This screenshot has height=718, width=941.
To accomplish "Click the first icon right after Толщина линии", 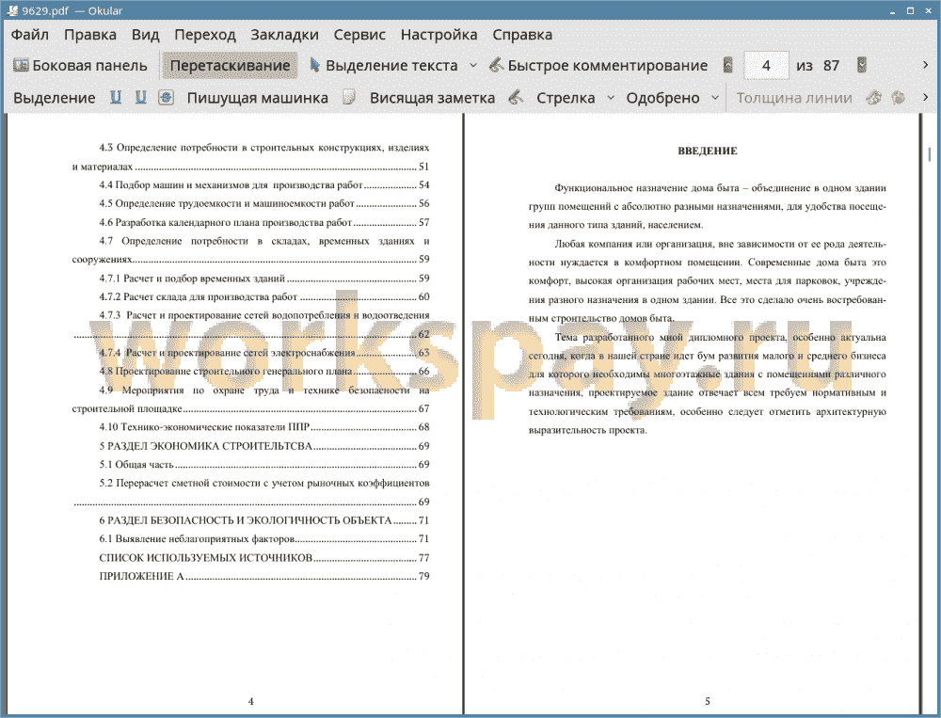I will click(873, 97).
